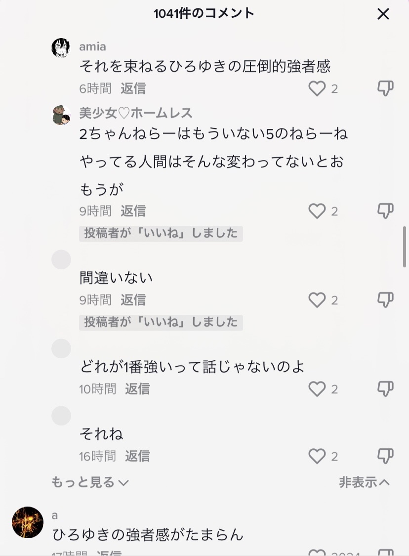Like amia's comment with the heart icon
Viewport: 409px width, 556px height.
[317, 88]
